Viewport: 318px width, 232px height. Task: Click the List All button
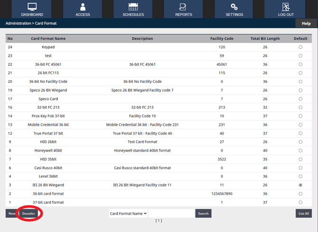[x=304, y=214]
